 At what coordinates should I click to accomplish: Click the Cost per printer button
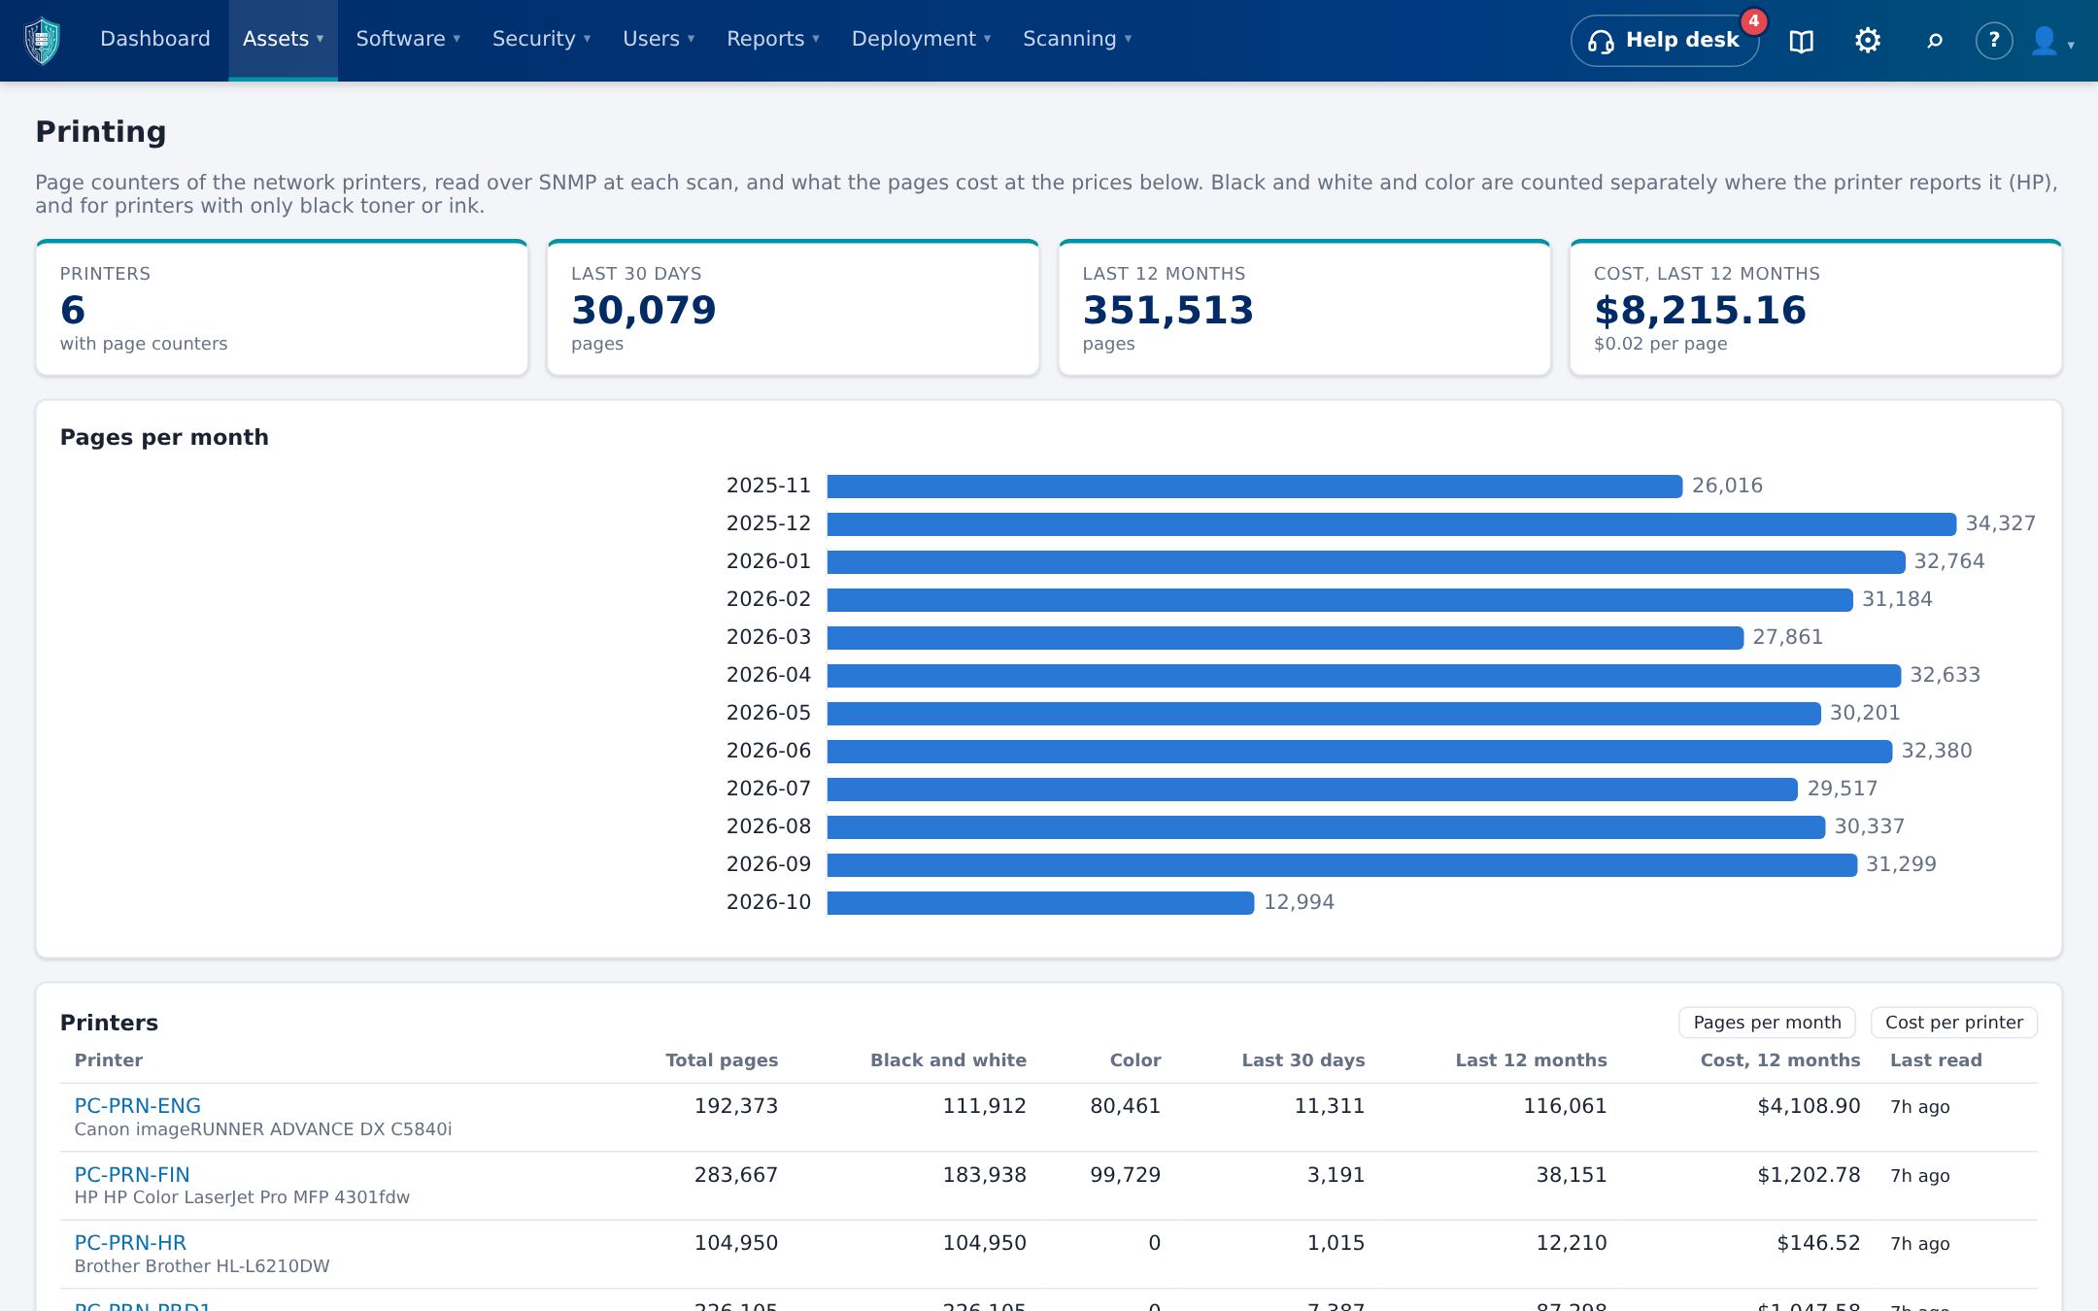1954,1023
